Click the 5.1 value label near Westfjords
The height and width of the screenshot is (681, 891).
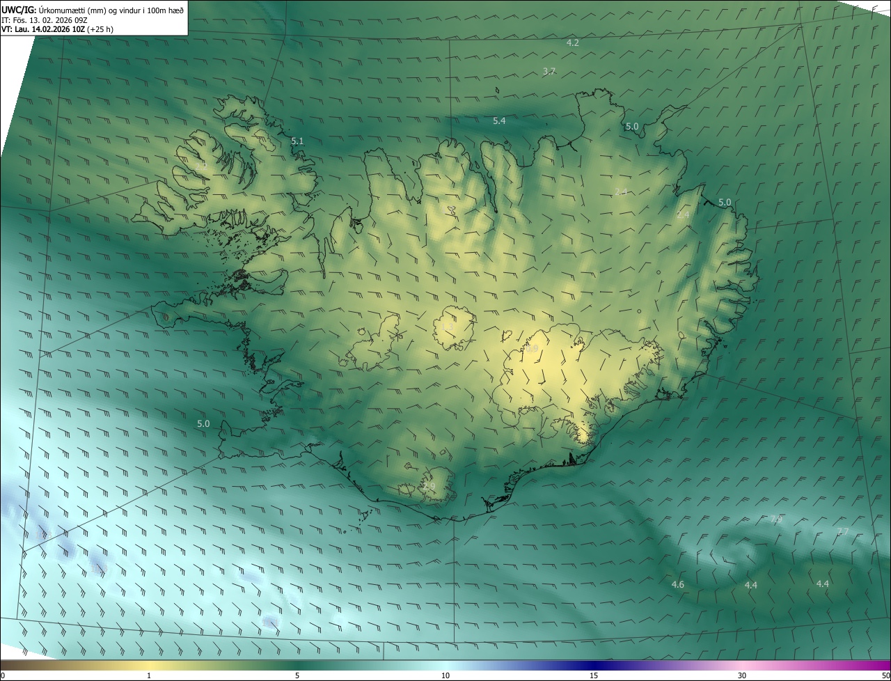pyautogui.click(x=297, y=141)
